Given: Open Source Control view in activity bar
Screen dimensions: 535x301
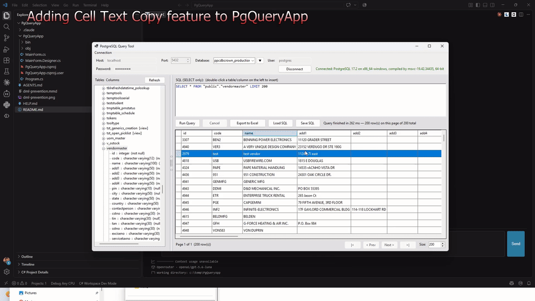Looking at the screenshot, I should [7, 38].
